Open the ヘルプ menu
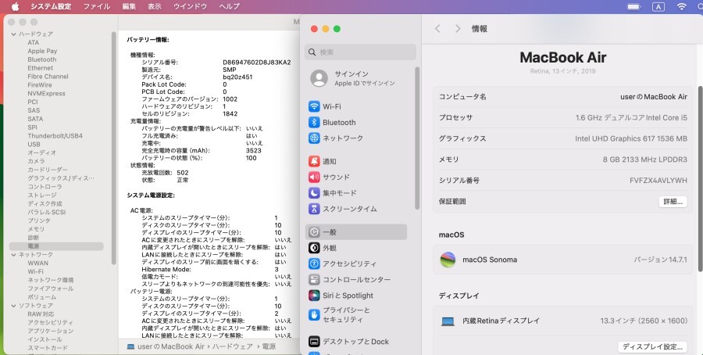 230,6
